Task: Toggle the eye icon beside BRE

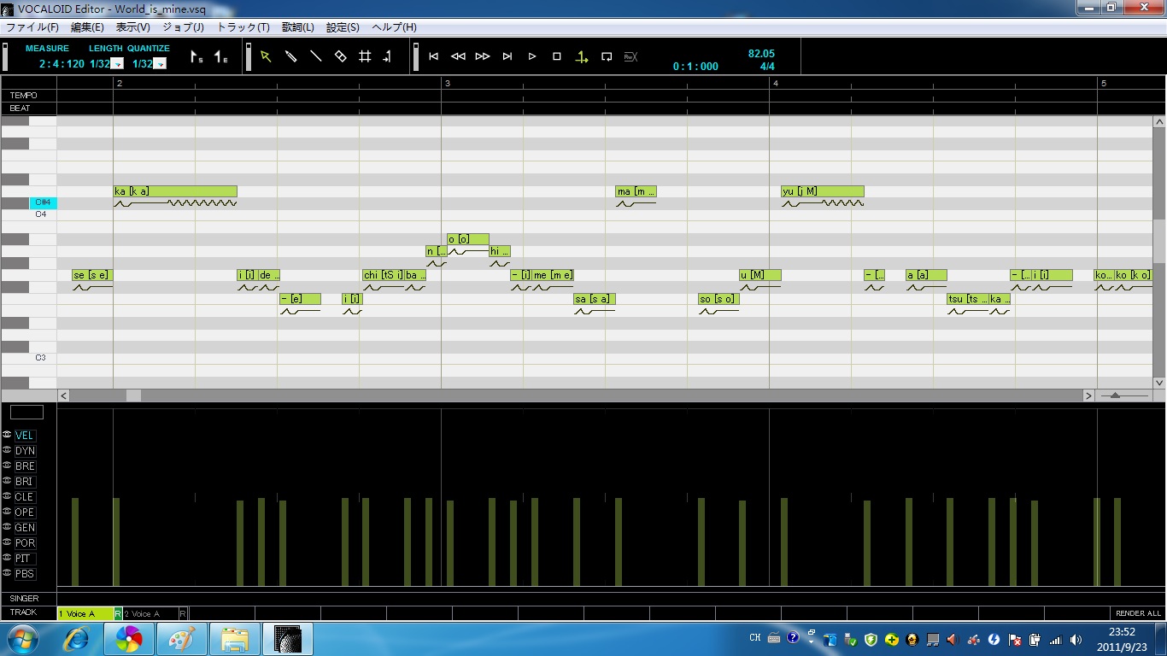Action: click(7, 466)
